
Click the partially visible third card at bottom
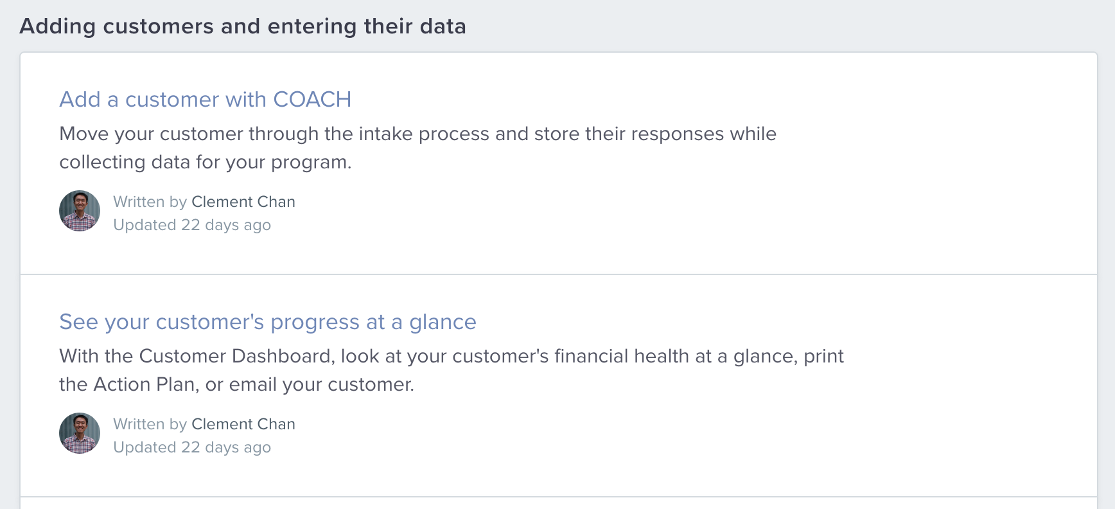pos(559,503)
